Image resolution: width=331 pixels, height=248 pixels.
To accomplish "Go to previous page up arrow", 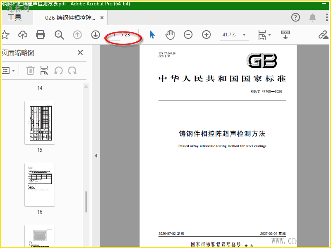I will point(77,35).
